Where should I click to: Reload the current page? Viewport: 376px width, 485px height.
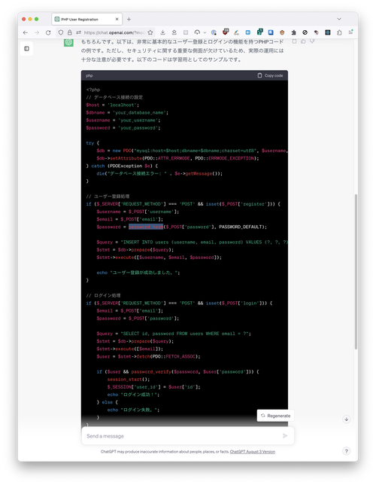click(x=48, y=32)
